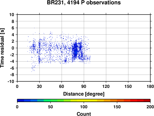
Task: Select the dark blue end of colorbar
Action: 21,101
